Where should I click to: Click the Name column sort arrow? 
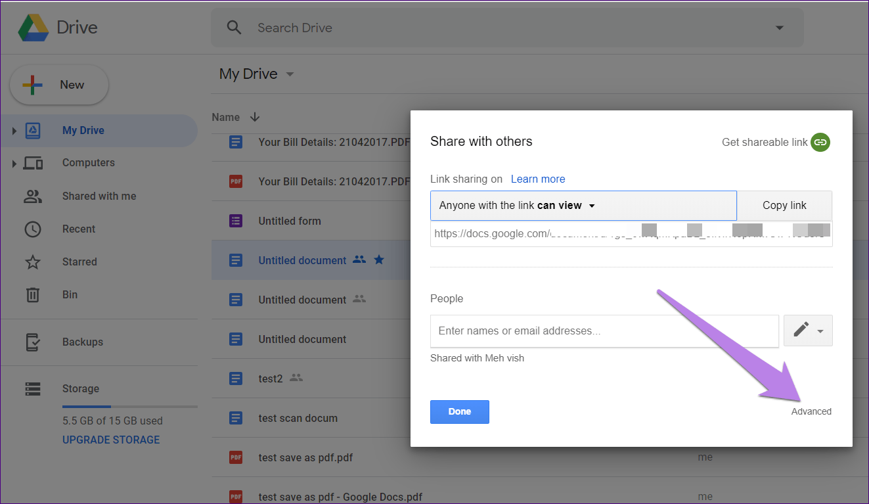click(x=256, y=117)
